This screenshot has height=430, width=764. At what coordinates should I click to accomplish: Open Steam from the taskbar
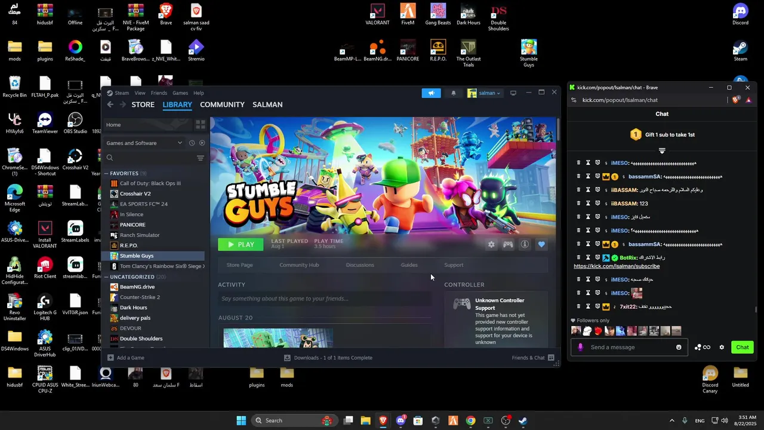click(x=523, y=420)
